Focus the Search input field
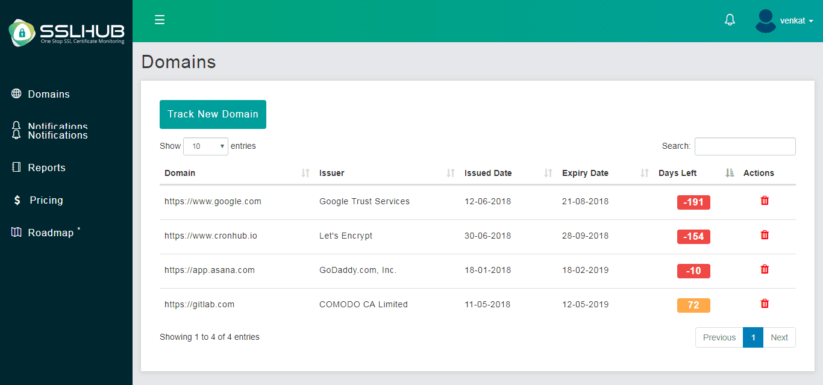The width and height of the screenshot is (823, 385). tap(745, 146)
